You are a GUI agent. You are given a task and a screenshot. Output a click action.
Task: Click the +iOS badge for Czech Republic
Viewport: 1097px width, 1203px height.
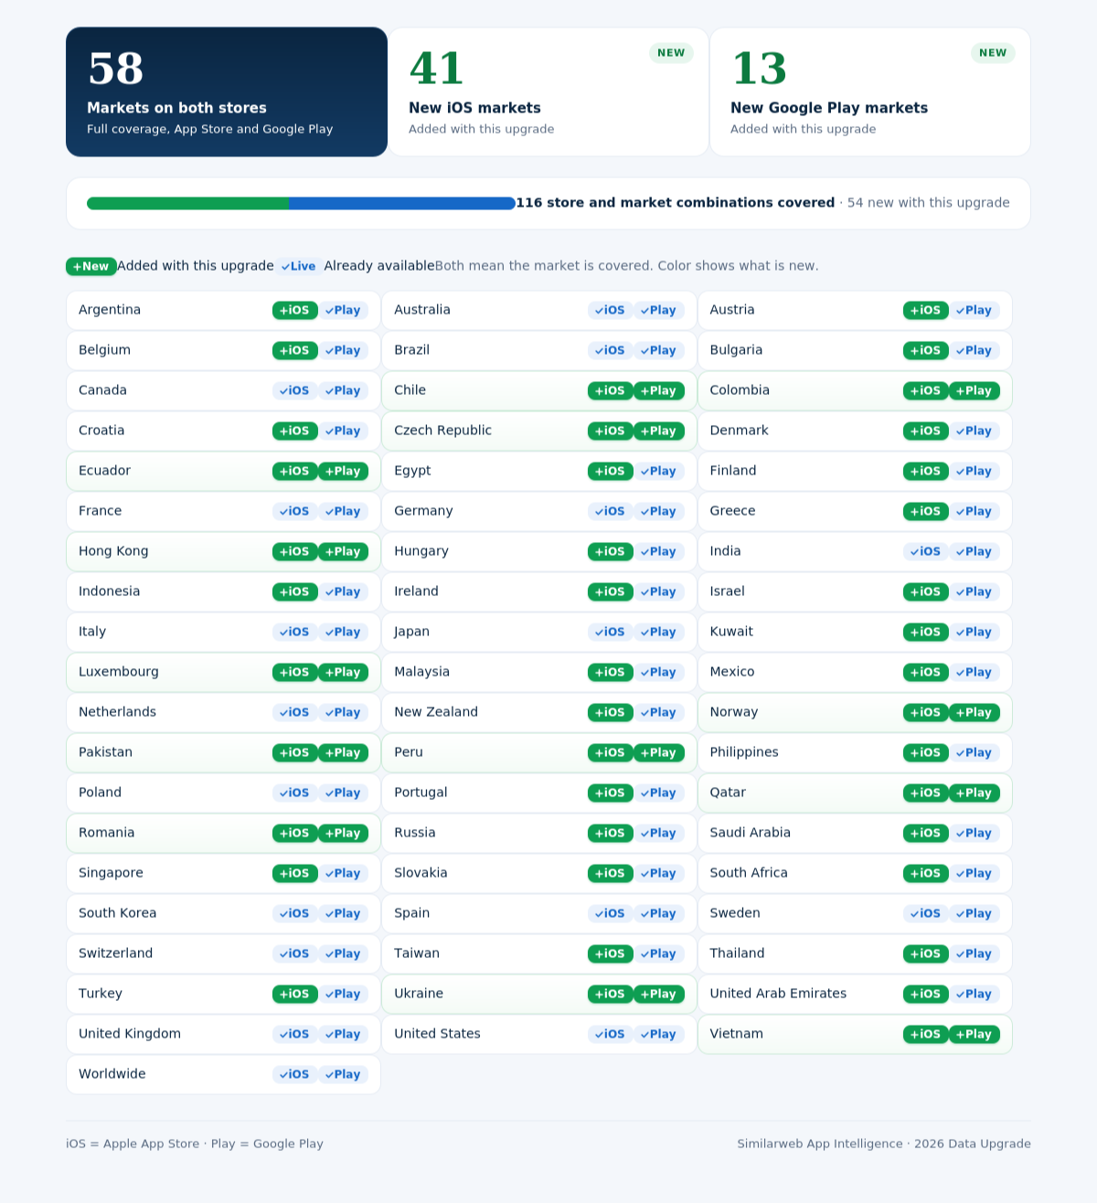[x=610, y=431]
